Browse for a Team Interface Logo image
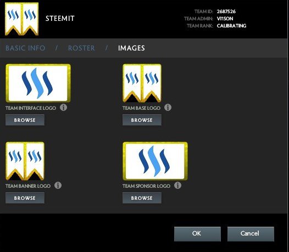Screen dimensions: 289x252 pyautogui.click(x=25, y=120)
